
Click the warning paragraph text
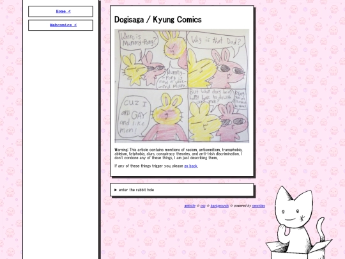178,153
